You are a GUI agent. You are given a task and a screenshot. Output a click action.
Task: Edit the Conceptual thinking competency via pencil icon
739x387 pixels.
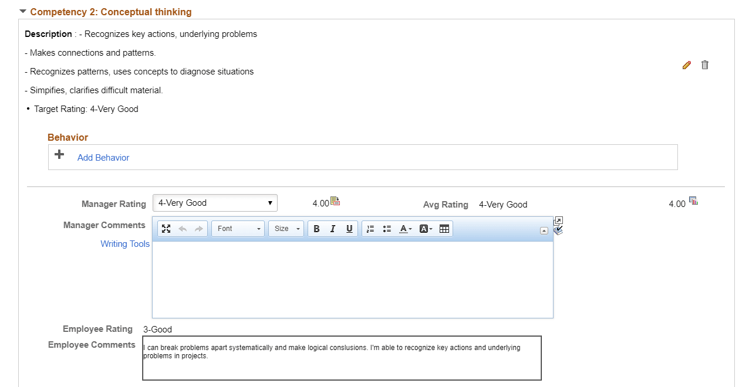(x=687, y=65)
